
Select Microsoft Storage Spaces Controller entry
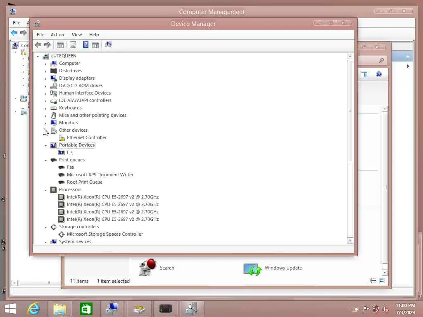click(105, 234)
